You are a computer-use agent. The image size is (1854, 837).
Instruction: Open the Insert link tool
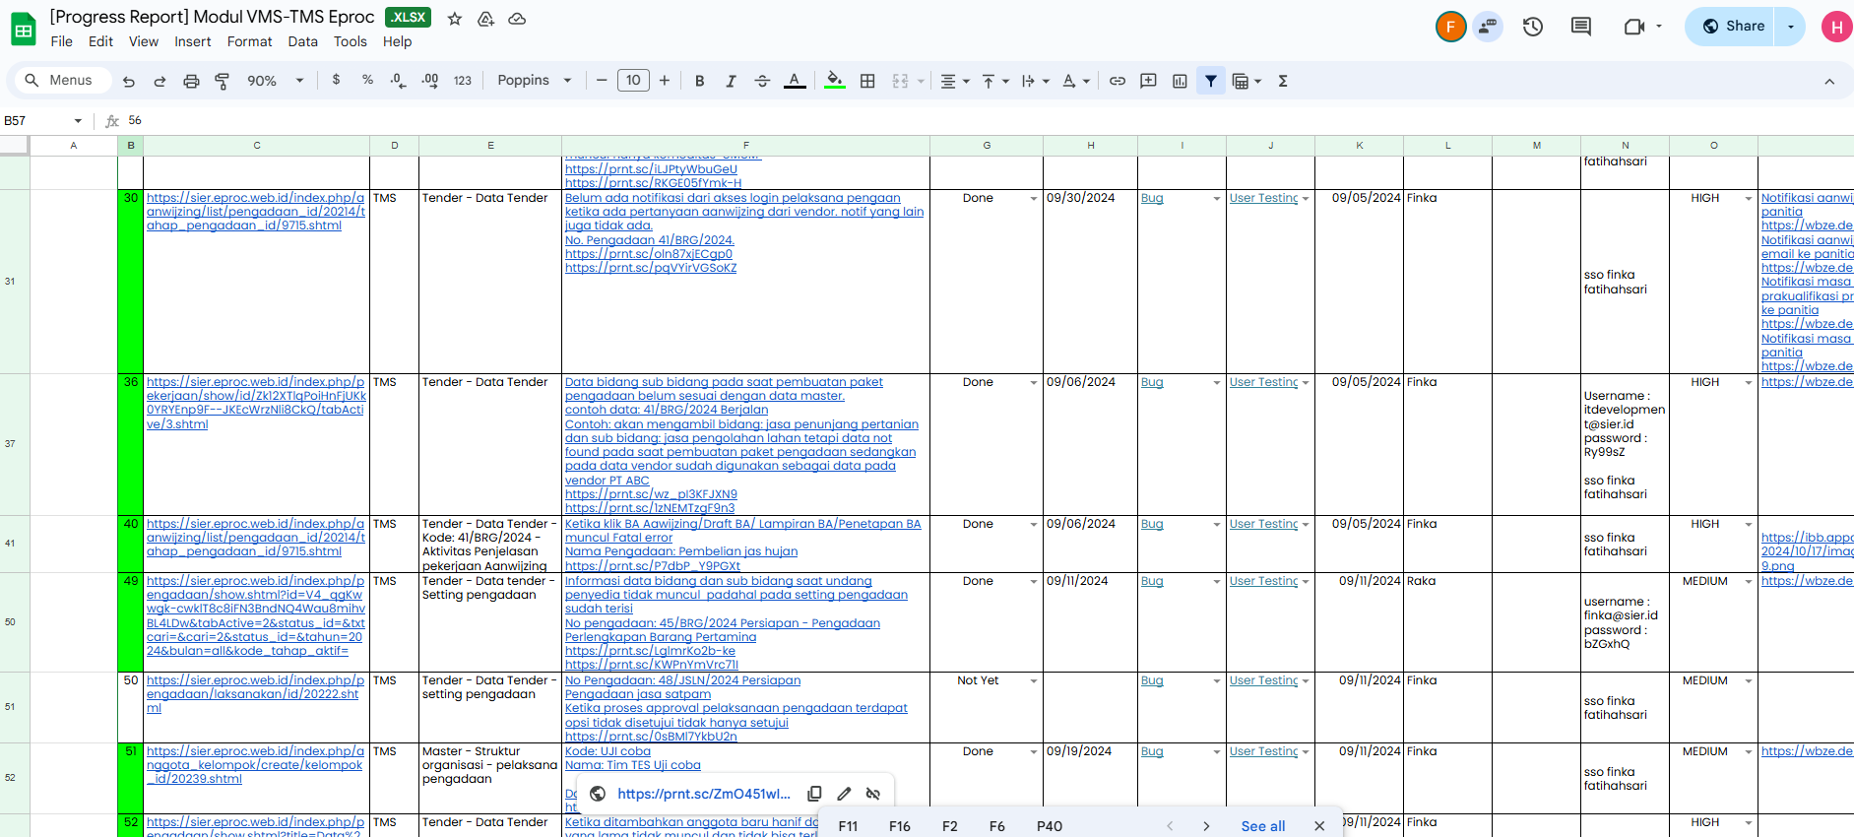coord(1118,81)
